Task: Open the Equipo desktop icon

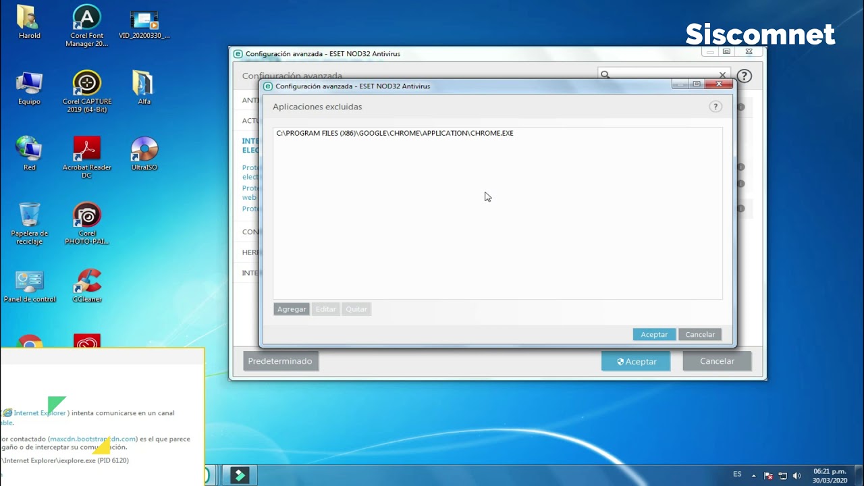Action: [29, 88]
